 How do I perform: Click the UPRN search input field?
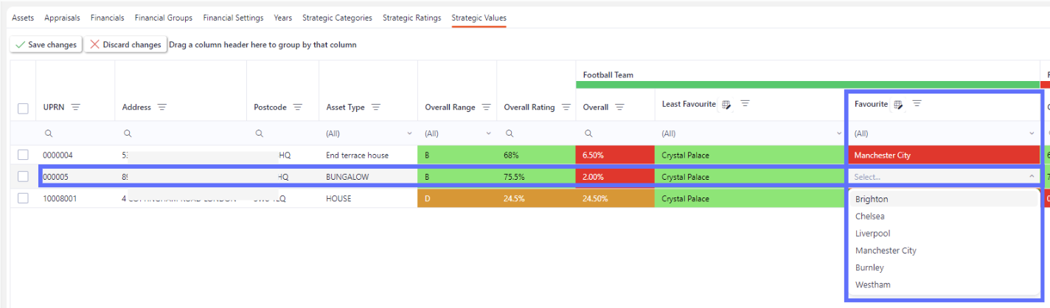[x=75, y=133]
